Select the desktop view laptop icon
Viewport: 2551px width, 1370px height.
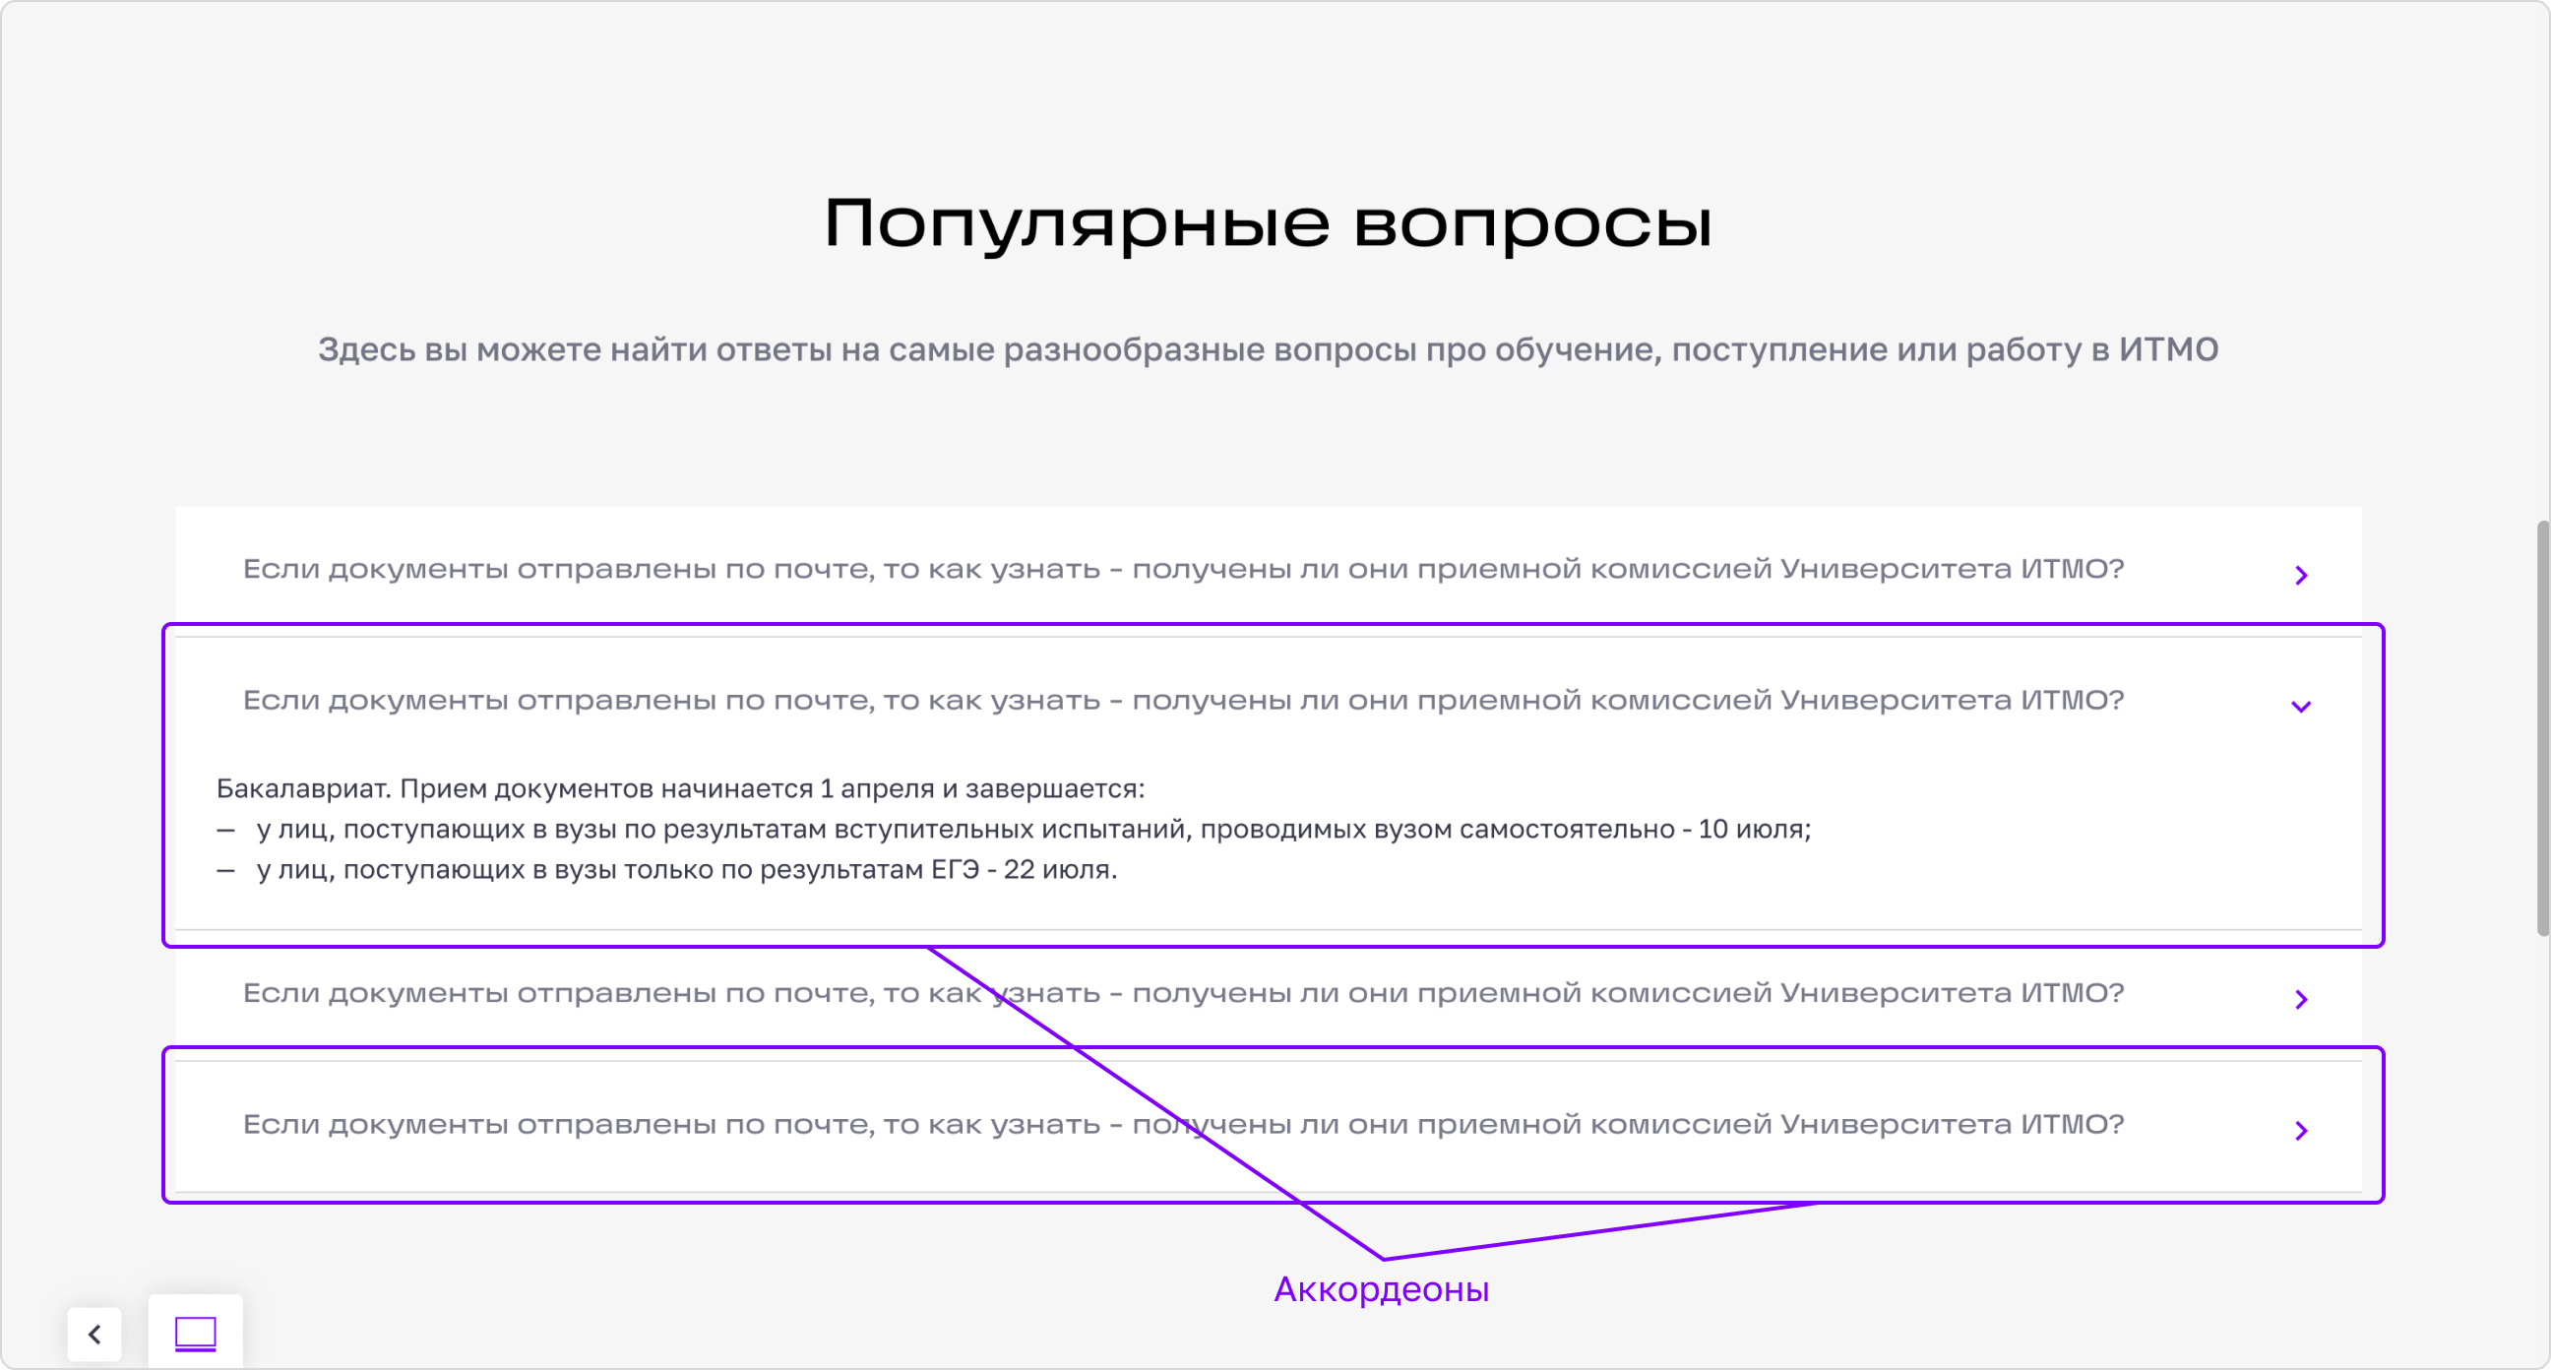pos(195,1333)
